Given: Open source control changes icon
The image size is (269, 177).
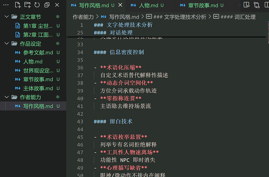Looking at the screenshot, I should (257, 5).
